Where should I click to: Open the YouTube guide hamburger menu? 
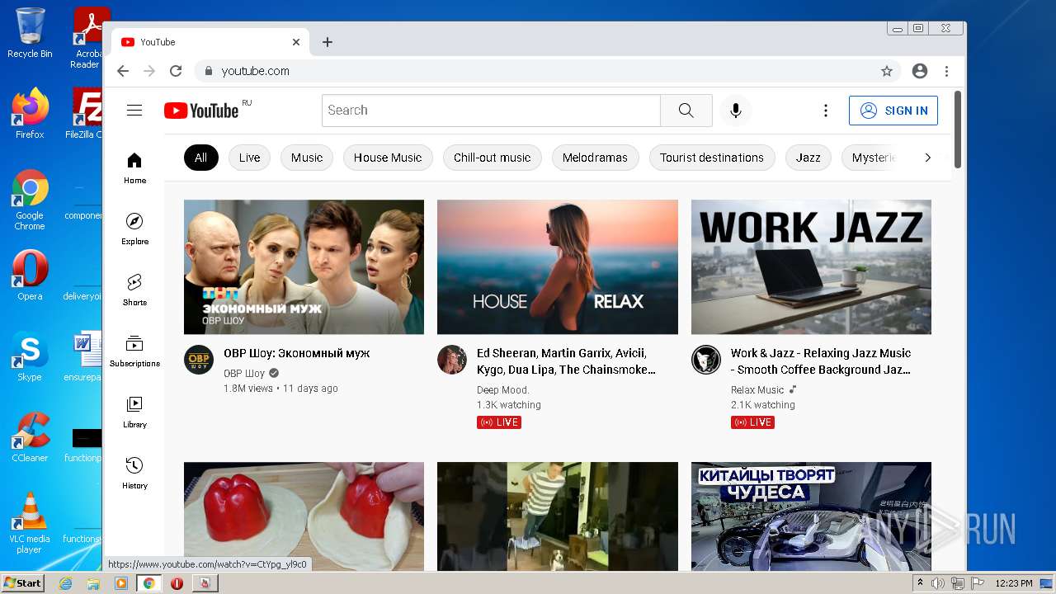tap(134, 111)
